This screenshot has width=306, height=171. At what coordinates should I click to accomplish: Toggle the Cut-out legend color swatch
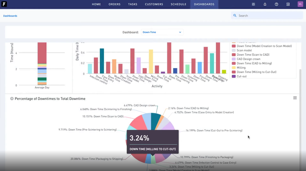[234, 76]
